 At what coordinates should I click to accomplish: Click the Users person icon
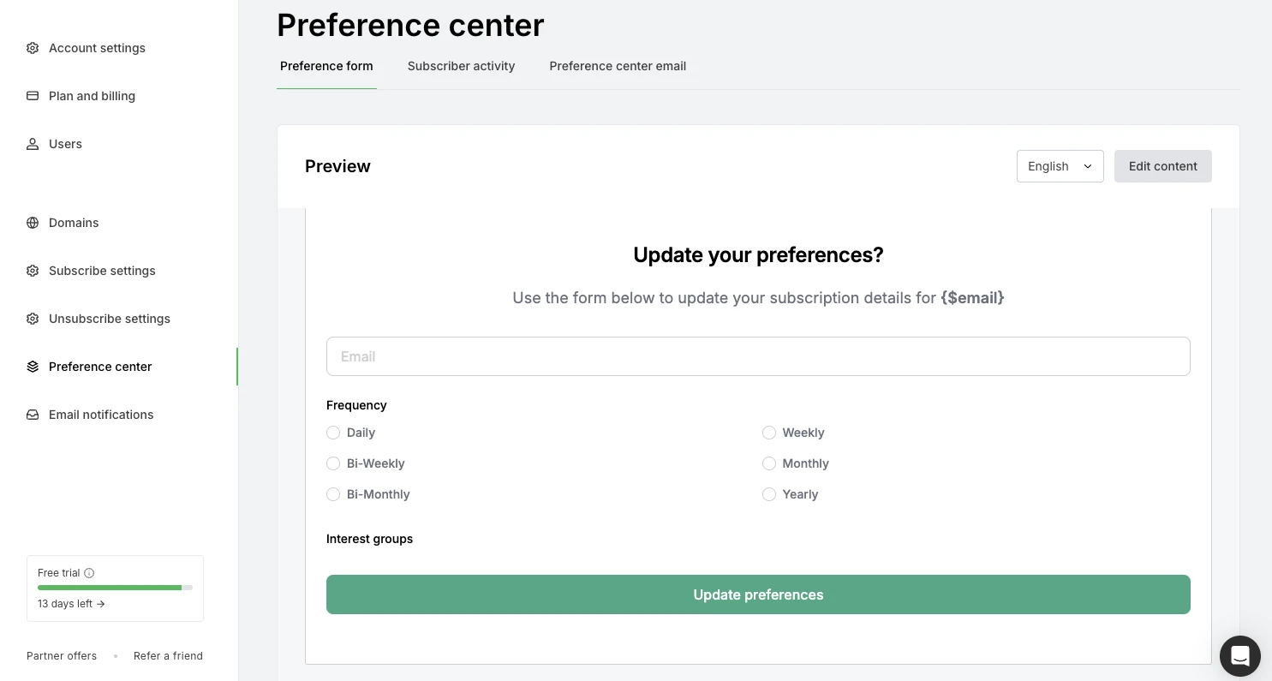point(33,144)
